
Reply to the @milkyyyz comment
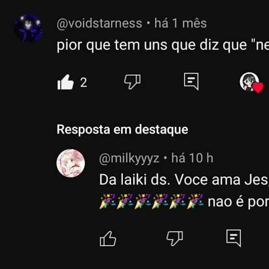[233, 238]
